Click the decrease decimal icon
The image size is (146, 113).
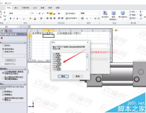[98, 18]
